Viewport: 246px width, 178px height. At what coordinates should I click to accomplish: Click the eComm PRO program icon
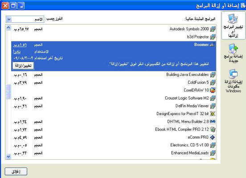click(213, 137)
